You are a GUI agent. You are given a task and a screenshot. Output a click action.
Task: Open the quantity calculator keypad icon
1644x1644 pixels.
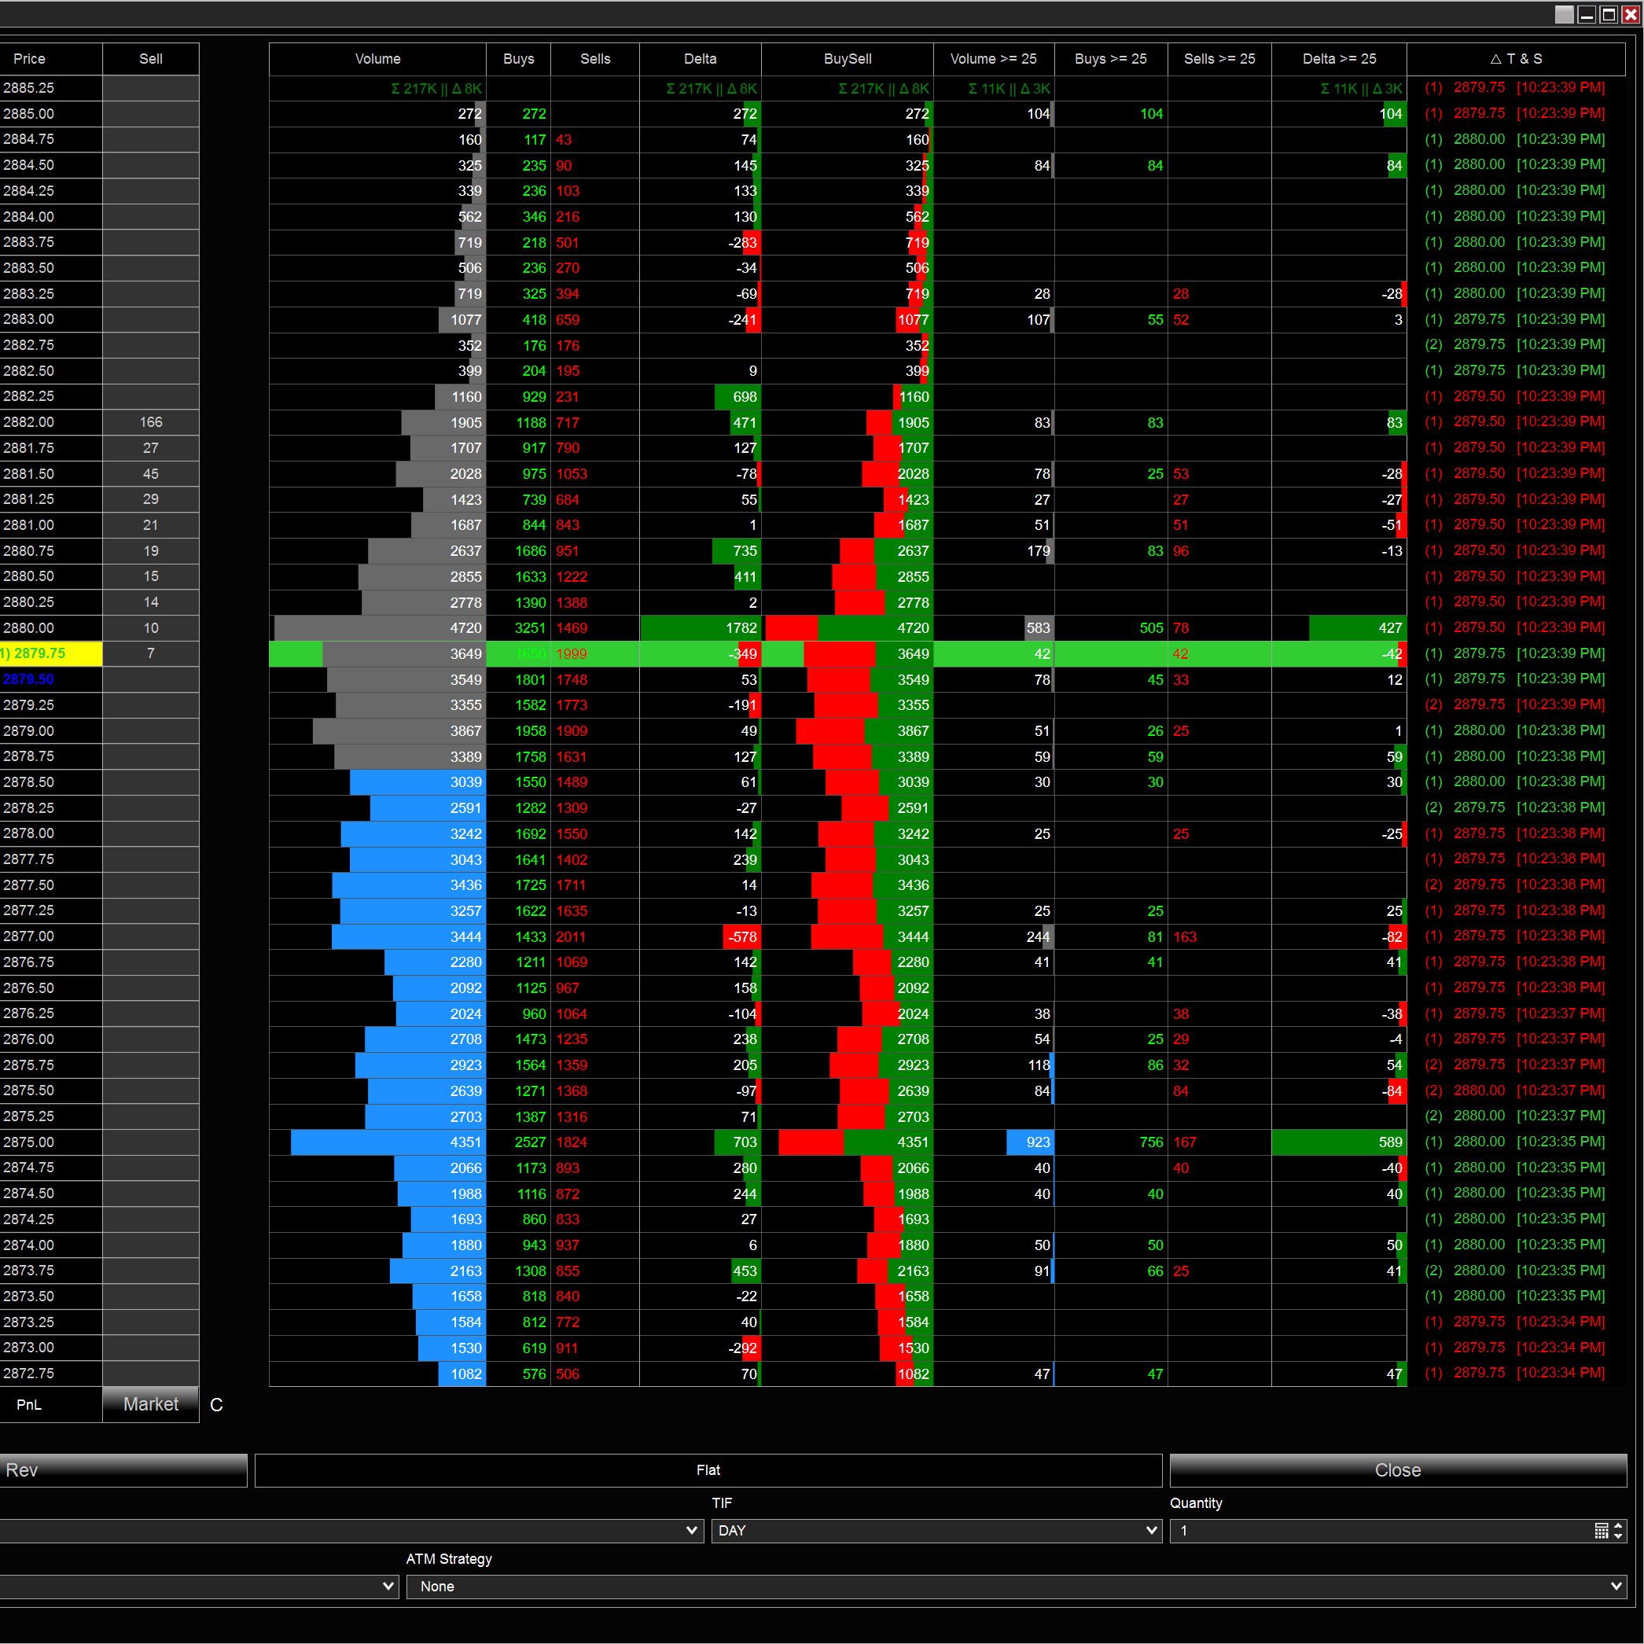1601,1531
